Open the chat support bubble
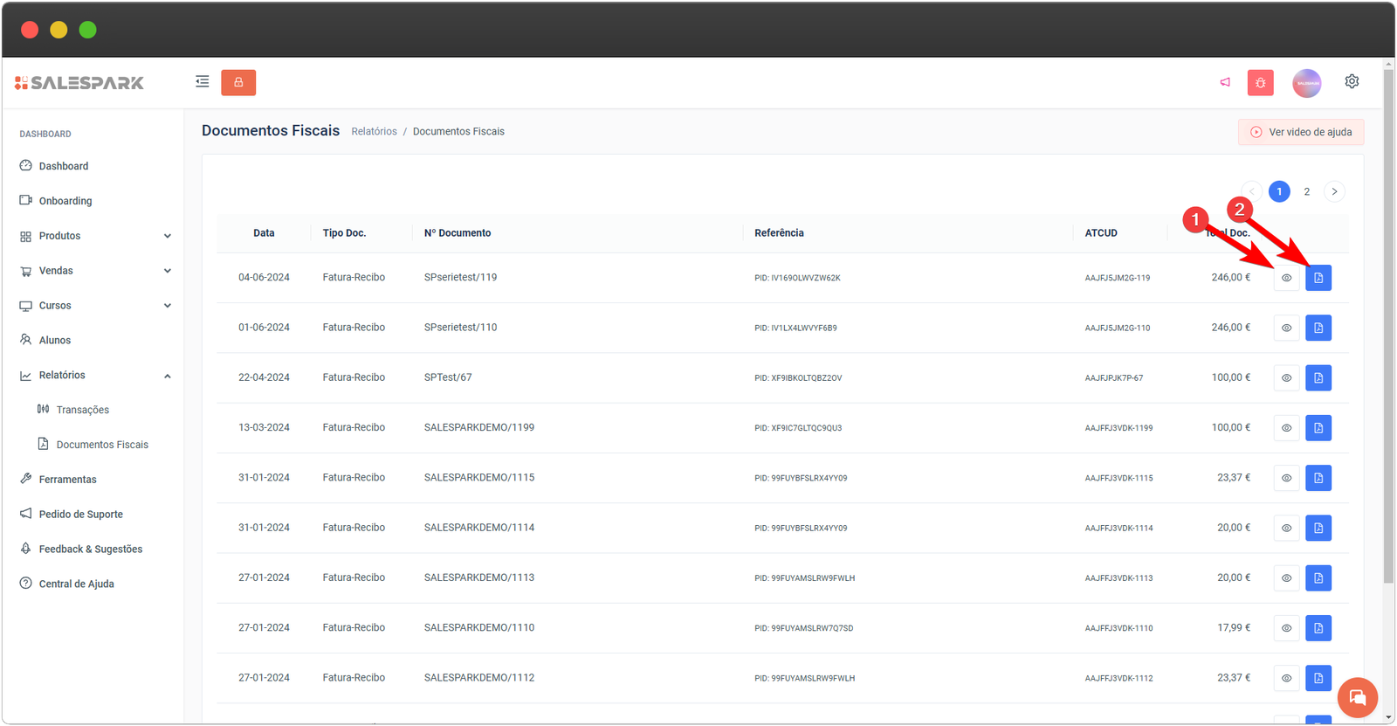Image resolution: width=1397 pixels, height=726 pixels. (x=1357, y=697)
